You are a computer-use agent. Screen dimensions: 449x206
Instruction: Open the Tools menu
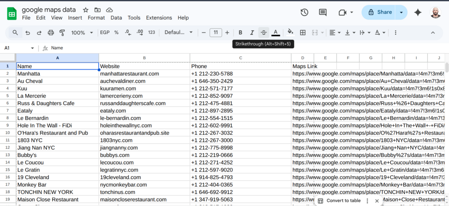click(x=134, y=18)
